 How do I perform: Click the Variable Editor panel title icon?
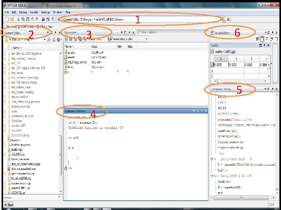(212, 33)
